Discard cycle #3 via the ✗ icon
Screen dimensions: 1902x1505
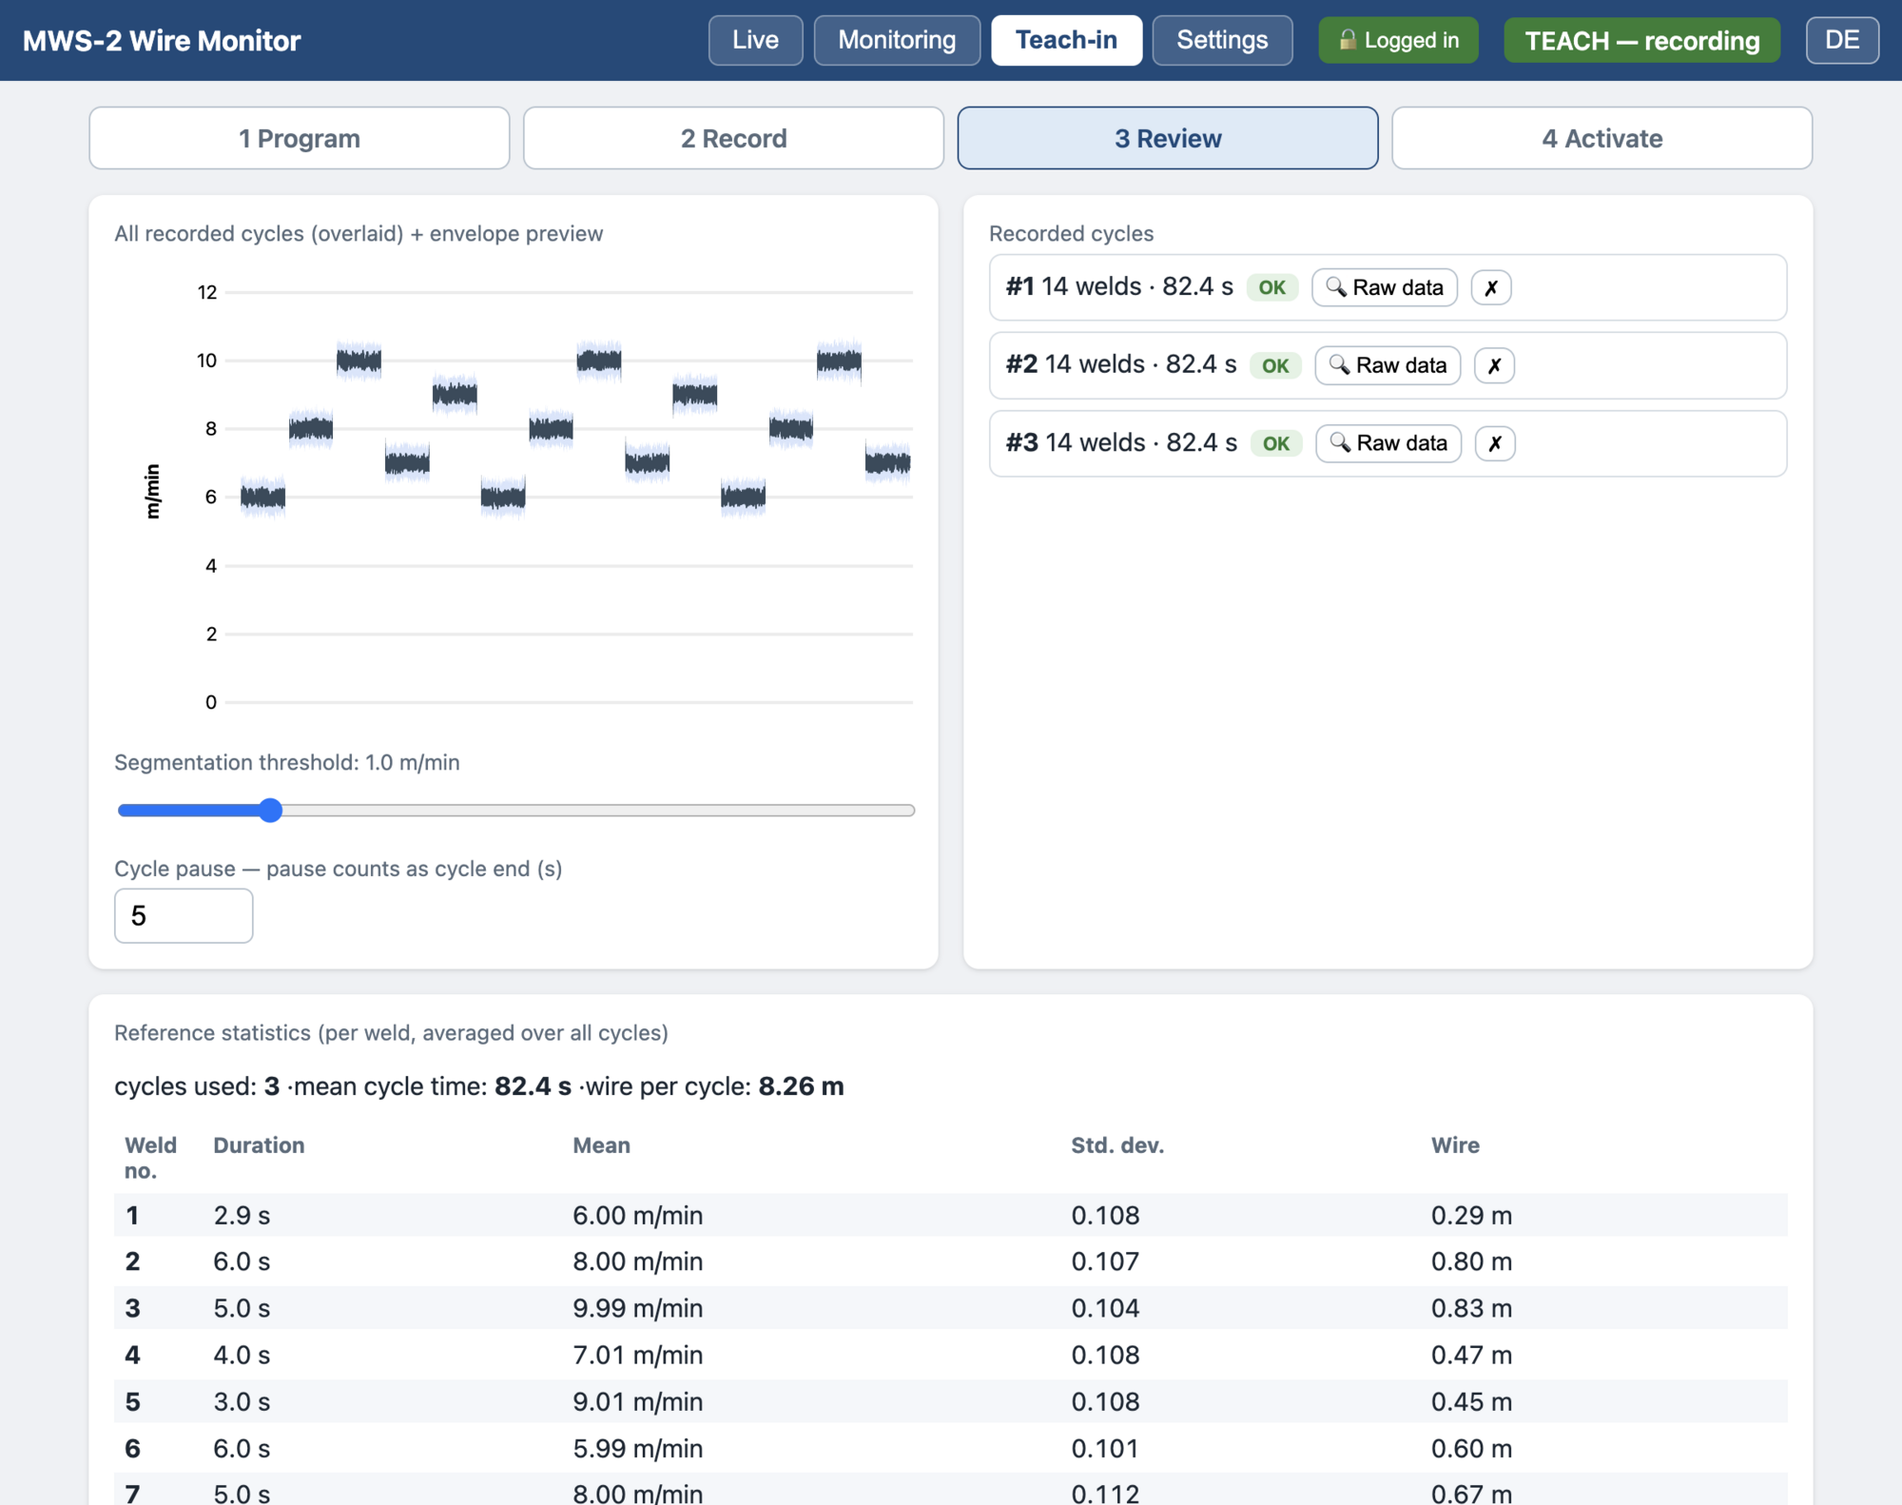point(1495,443)
